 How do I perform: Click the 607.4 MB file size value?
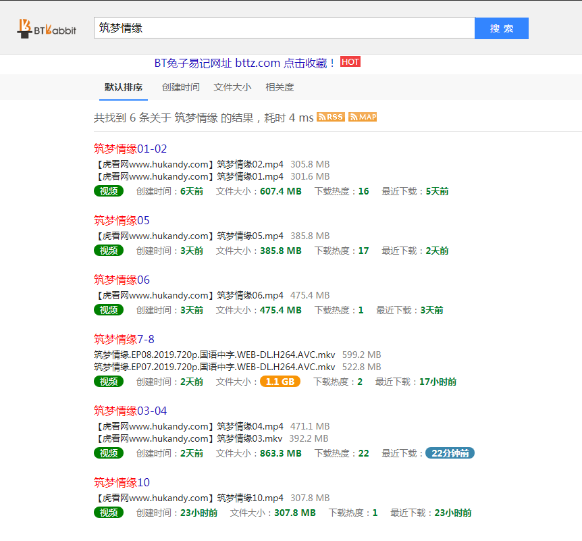pyautogui.click(x=281, y=191)
